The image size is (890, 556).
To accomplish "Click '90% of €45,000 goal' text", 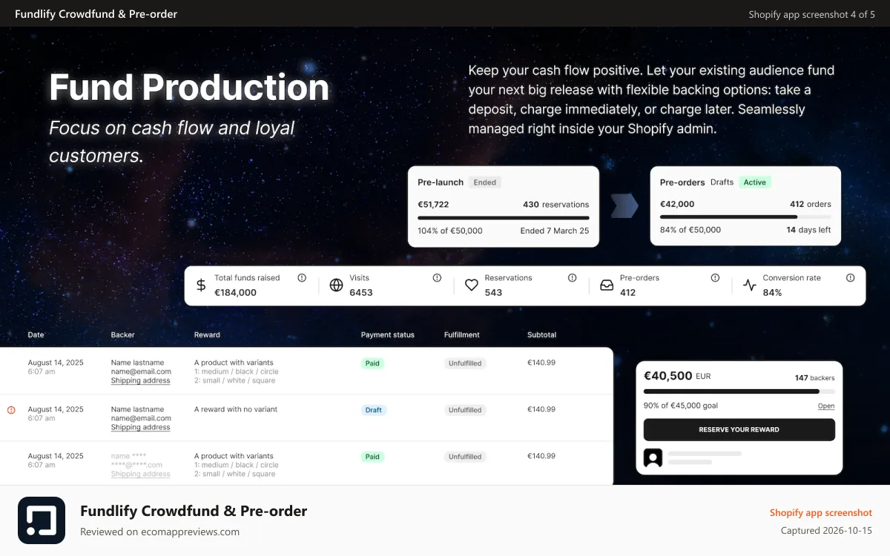I will [681, 406].
